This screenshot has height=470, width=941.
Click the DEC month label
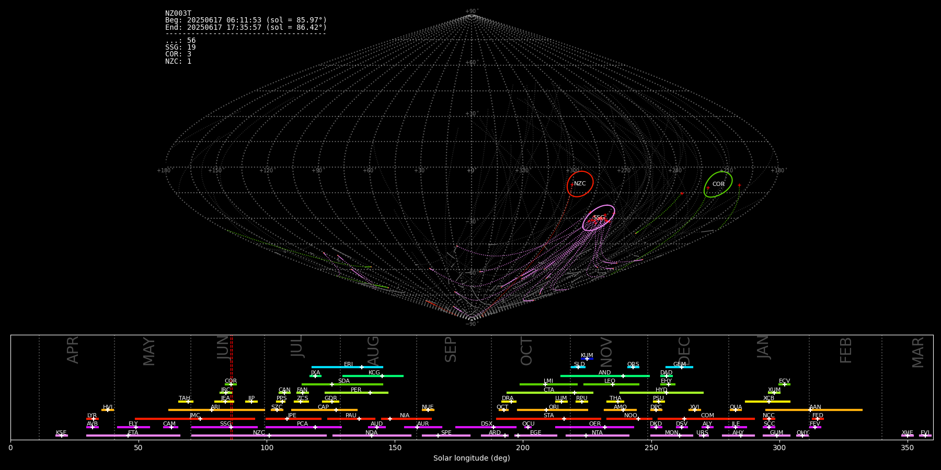[x=684, y=351]
